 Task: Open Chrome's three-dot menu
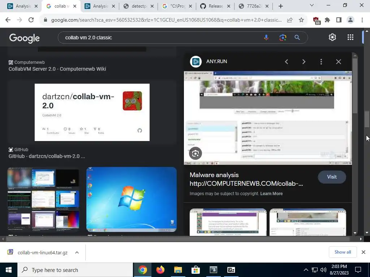coord(362,20)
